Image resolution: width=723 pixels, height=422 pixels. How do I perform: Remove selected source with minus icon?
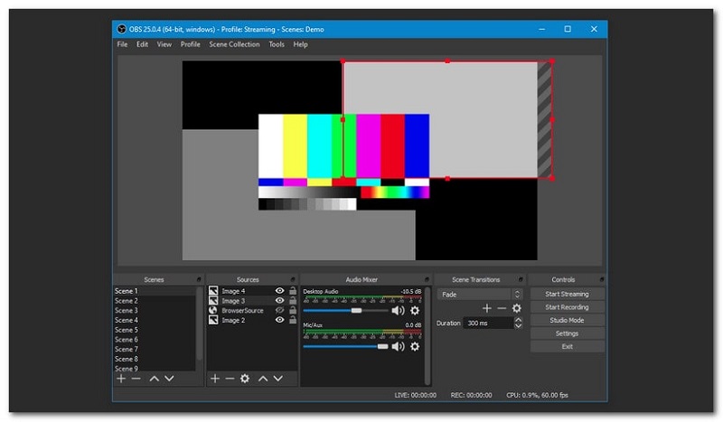coord(230,379)
